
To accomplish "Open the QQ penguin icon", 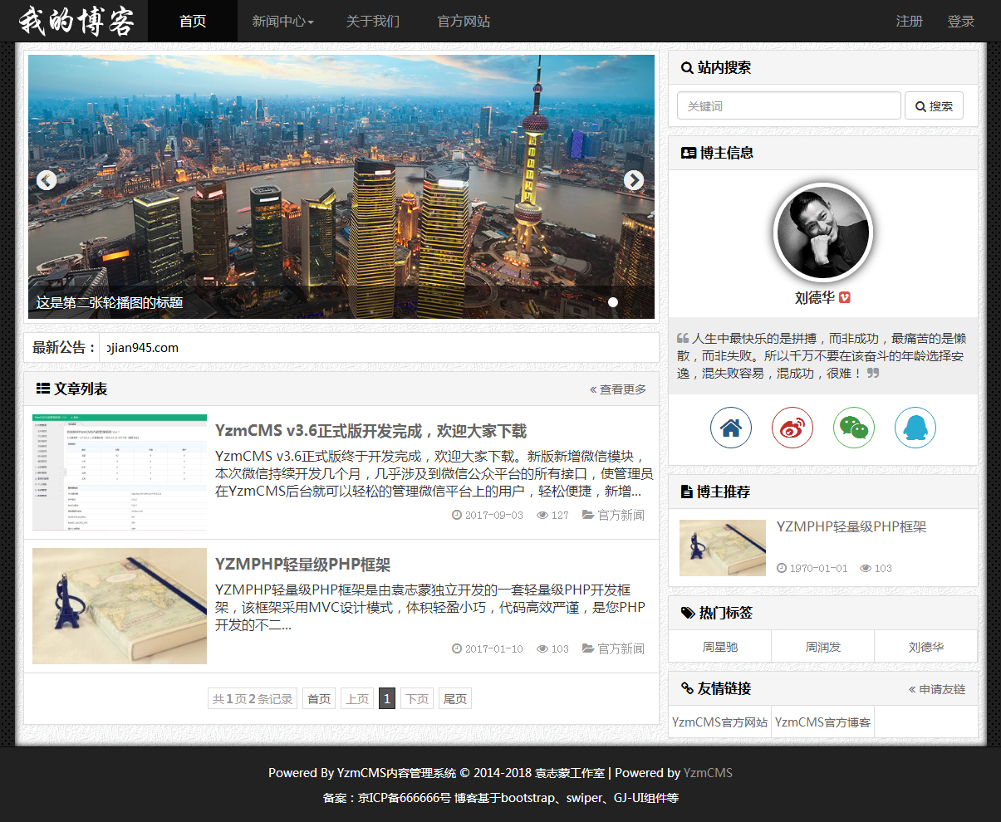I will [x=915, y=428].
